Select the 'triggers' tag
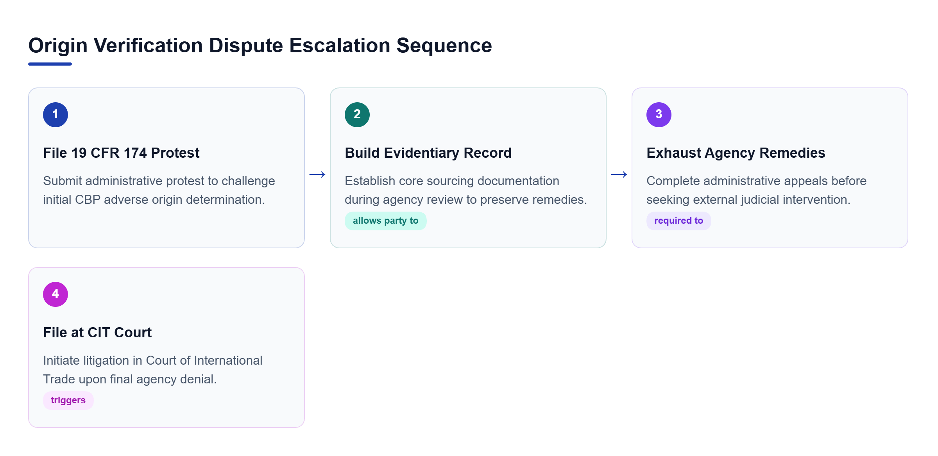Screen dimensions: 938x456 point(68,401)
